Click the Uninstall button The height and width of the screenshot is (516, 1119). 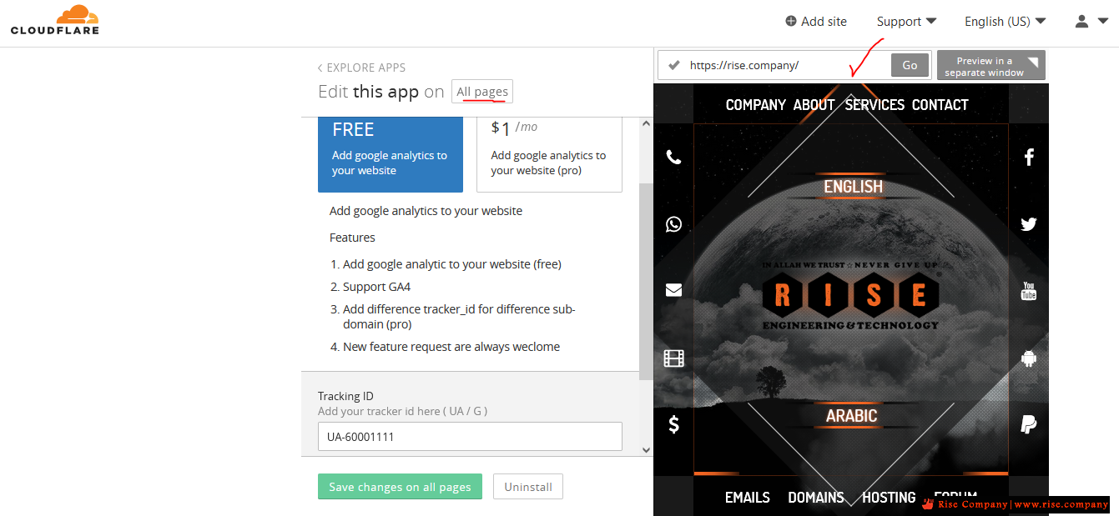528,487
